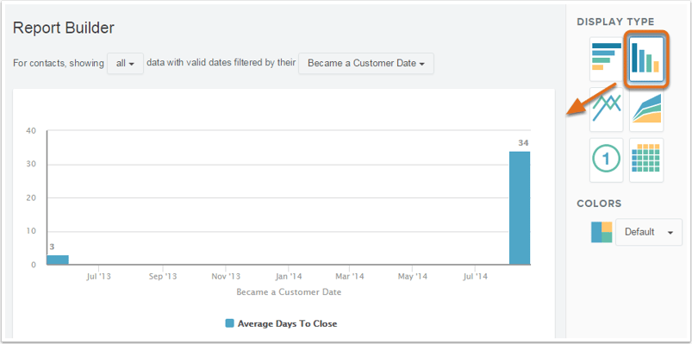Screen dimensions: 692x344
Task: Click the COLORS section header
Action: [x=599, y=203]
